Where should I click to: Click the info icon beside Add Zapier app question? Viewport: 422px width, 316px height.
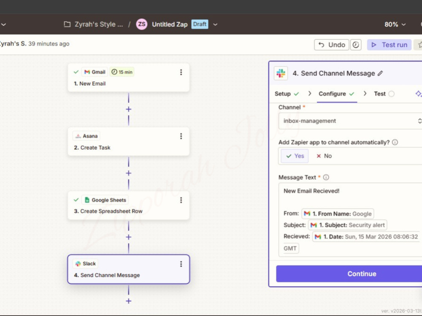pos(395,142)
